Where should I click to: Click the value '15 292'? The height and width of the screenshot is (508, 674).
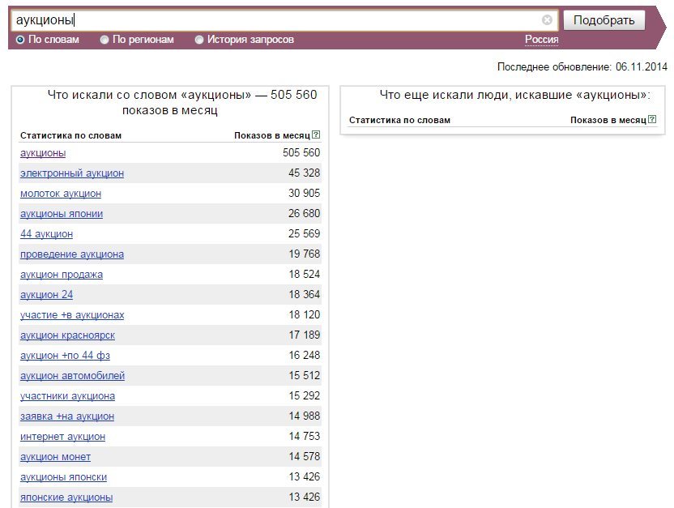click(x=305, y=395)
